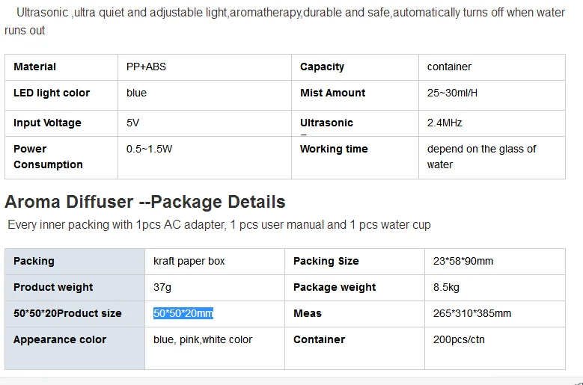Screen dimensions: 583x385
Task: Click the 8.5kg package weight cell
Action: coord(495,288)
